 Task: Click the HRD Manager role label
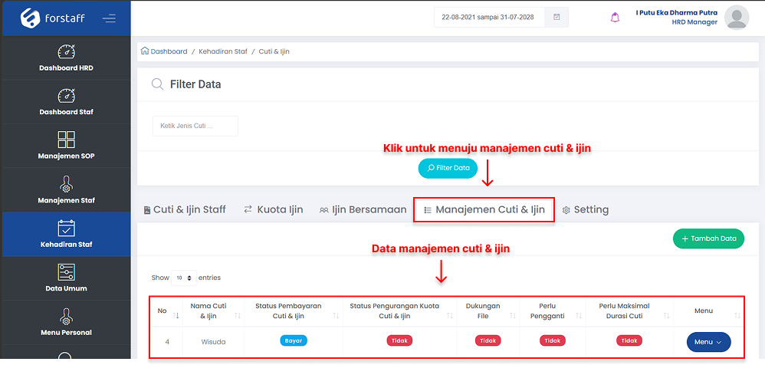[694, 22]
